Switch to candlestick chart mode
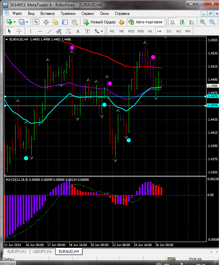Image resolution: width=223 pixels, height=265 pixels. coord(182,22)
